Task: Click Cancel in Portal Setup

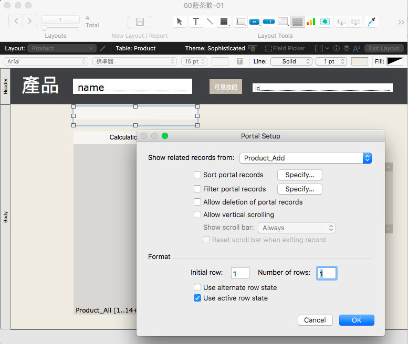Action: 315,320
